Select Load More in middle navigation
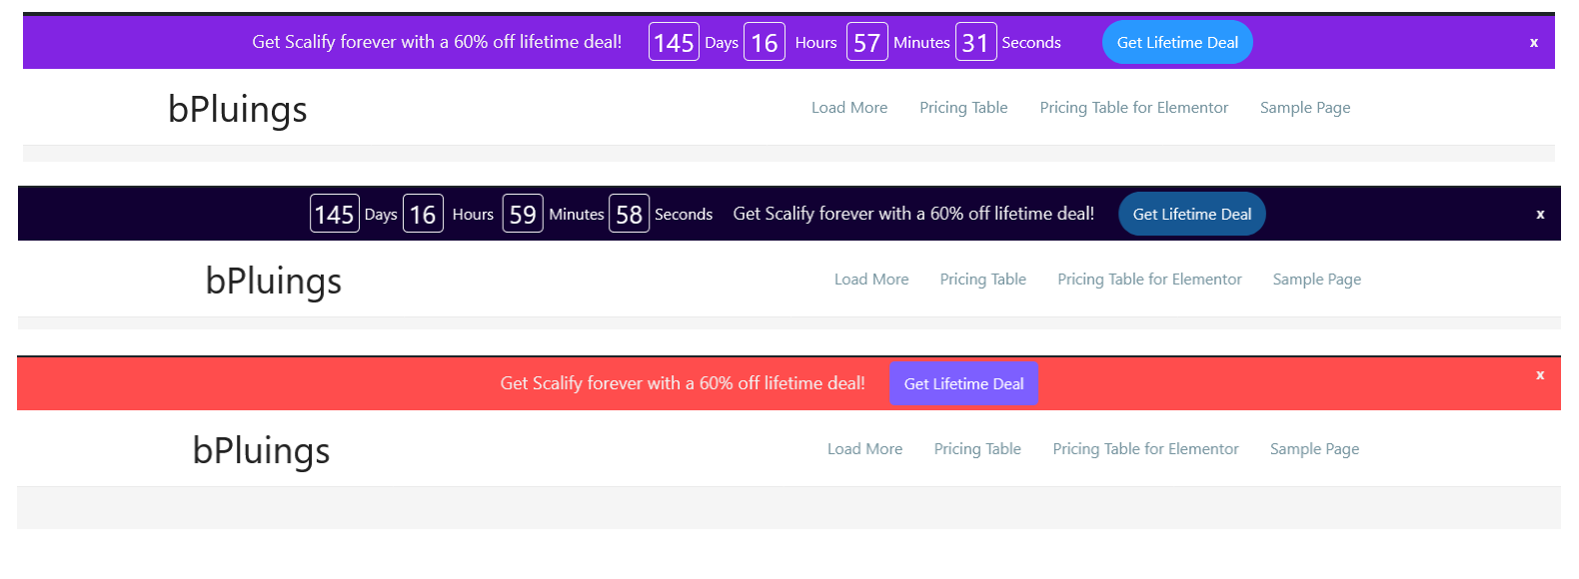This screenshot has width=1579, height=579. (x=870, y=279)
